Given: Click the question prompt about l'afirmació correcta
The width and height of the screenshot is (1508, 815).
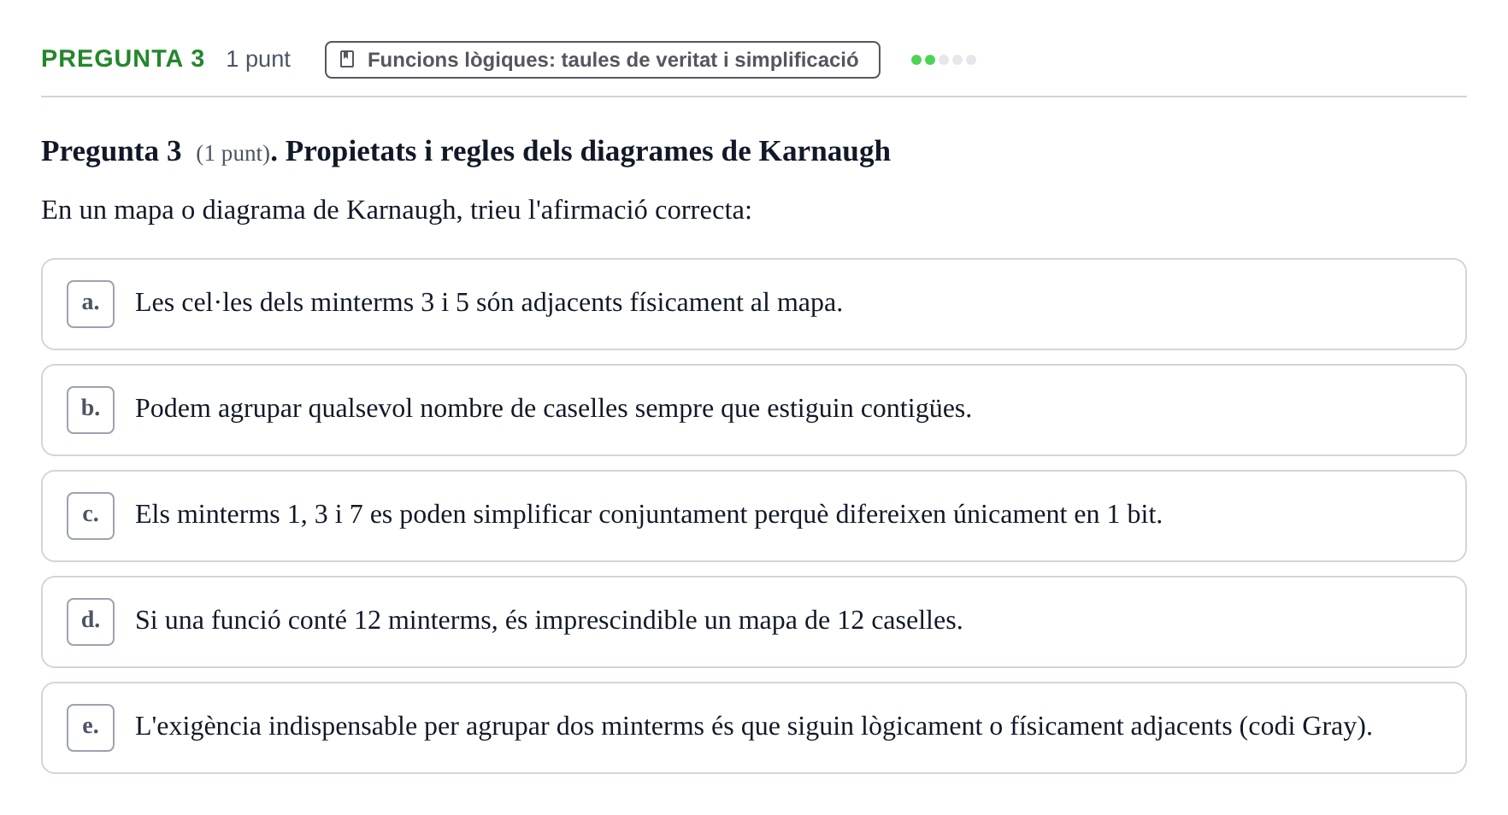Looking at the screenshot, I should click(397, 210).
